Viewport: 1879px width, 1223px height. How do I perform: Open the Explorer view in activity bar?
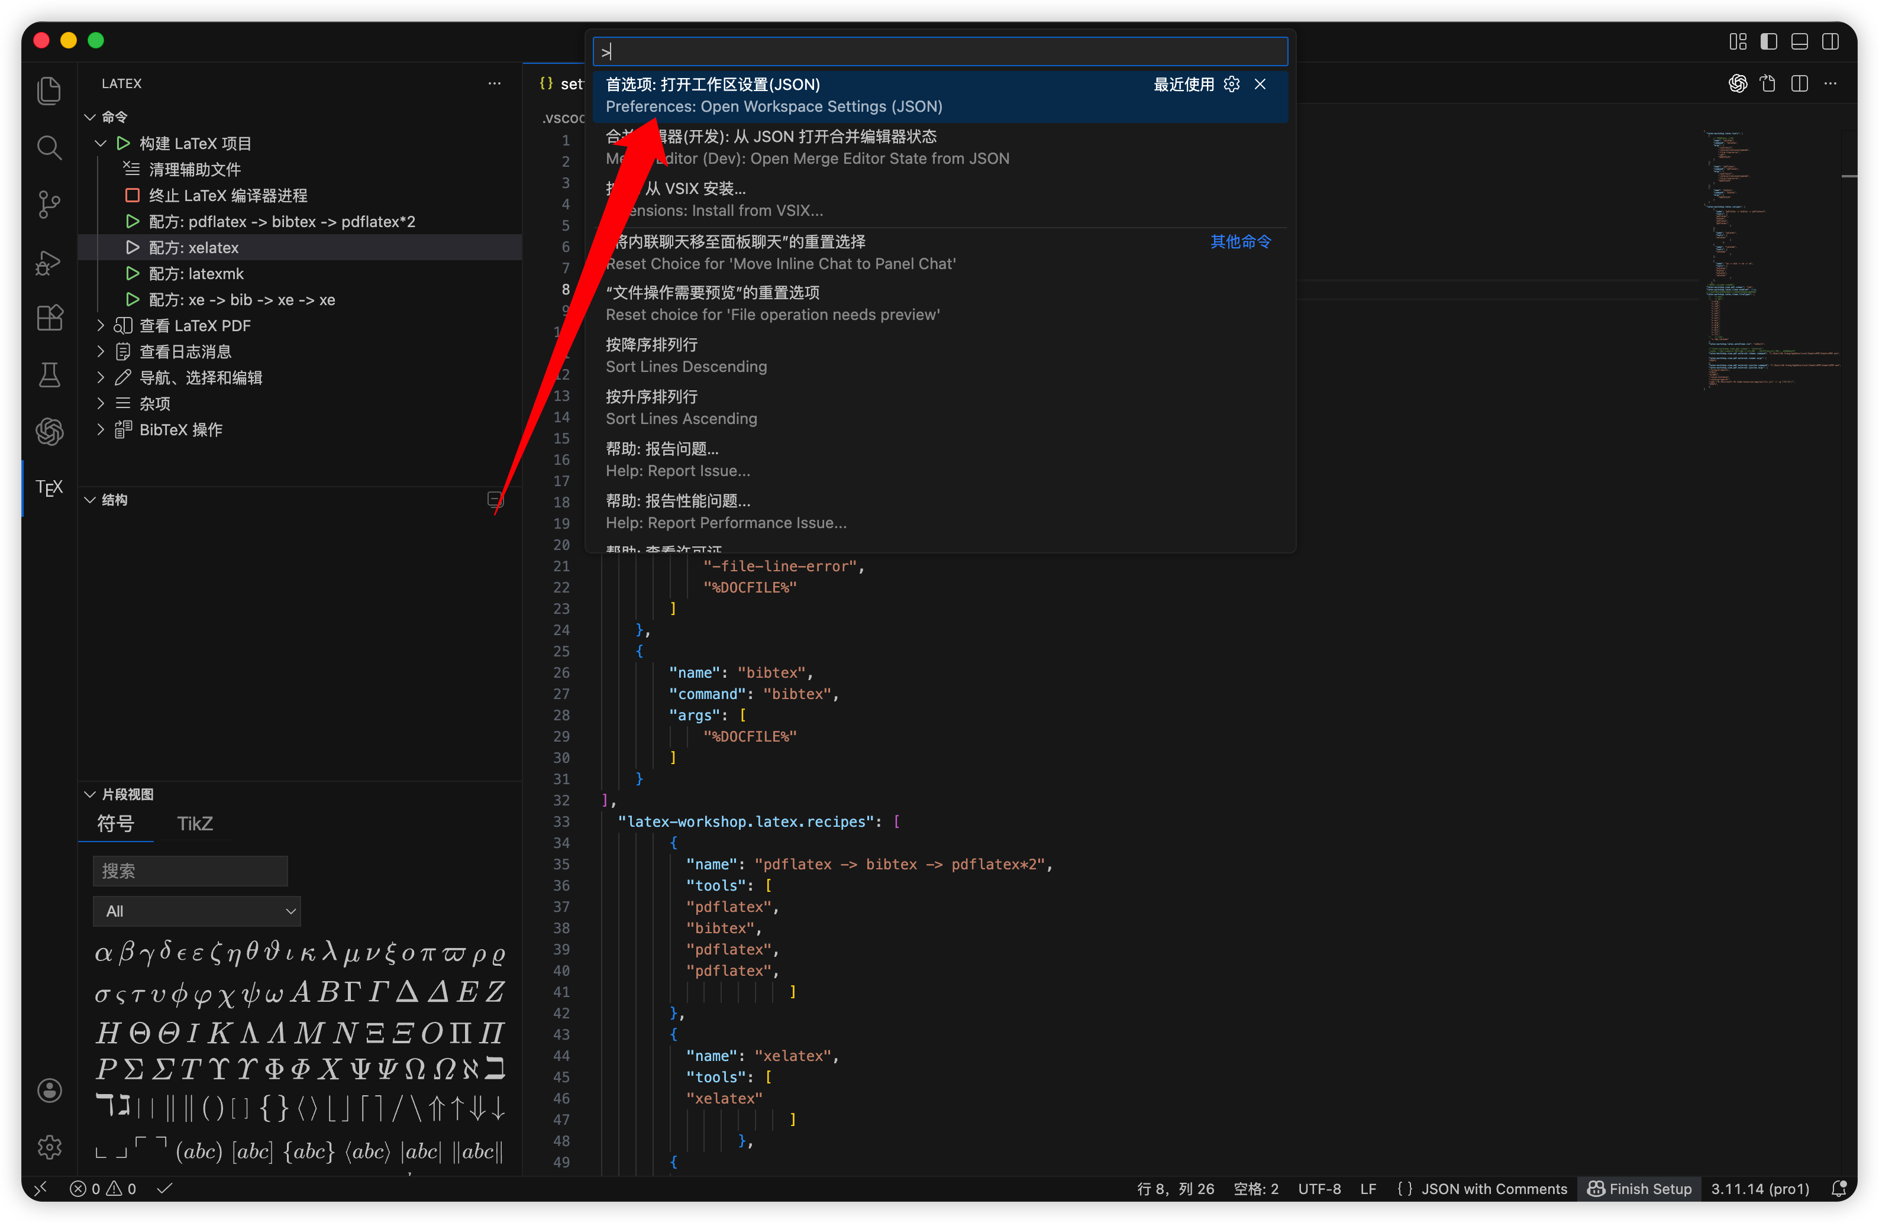tap(49, 90)
